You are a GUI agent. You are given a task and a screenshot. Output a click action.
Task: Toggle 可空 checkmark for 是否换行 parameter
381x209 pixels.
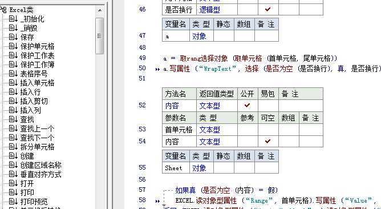coord(267,10)
